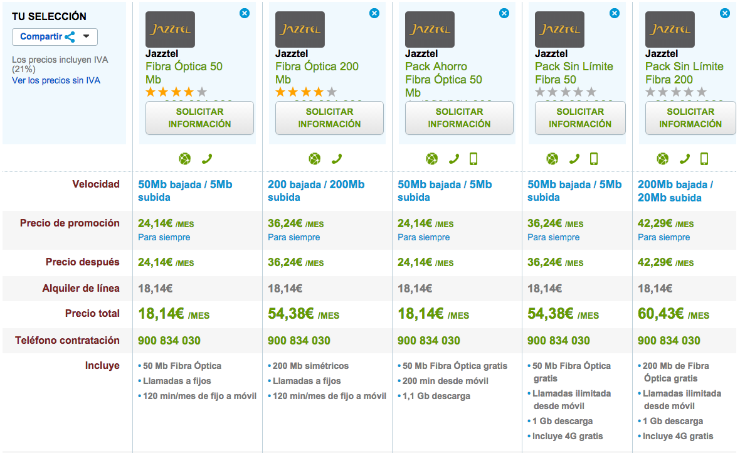The height and width of the screenshot is (453, 740).
Task: Click 42,29€ /MES promotion price
Action: point(666,223)
